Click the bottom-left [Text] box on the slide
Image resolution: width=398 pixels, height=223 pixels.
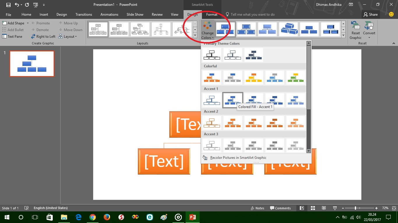pos(164,161)
